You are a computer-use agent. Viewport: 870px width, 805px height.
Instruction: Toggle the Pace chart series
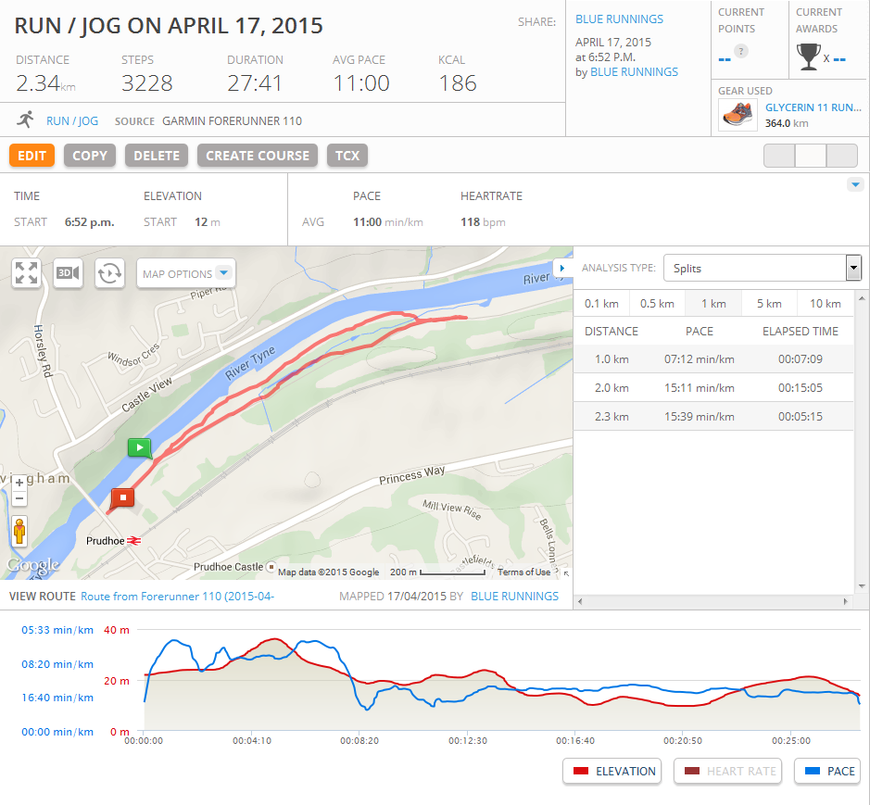coord(827,771)
